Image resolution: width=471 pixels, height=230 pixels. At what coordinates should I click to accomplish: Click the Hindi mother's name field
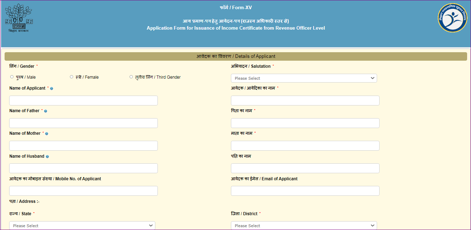(x=305, y=145)
